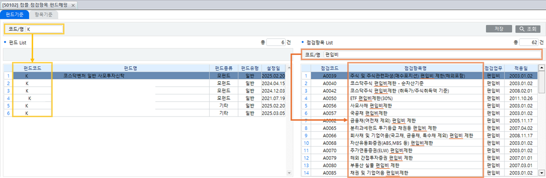Select check item code A0080

point(330,166)
